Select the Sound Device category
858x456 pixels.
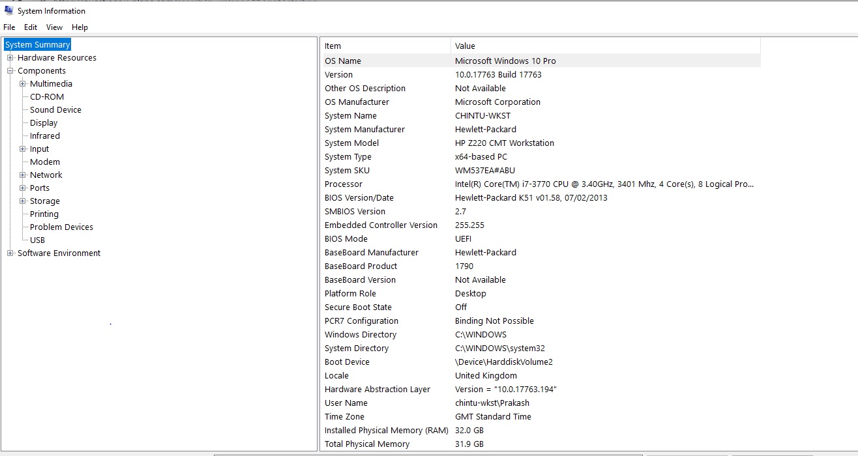[55, 110]
